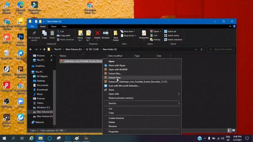The height and width of the screenshot is (142, 253).
Task: Open the Move to ribbon button
Action: (x=80, y=35)
